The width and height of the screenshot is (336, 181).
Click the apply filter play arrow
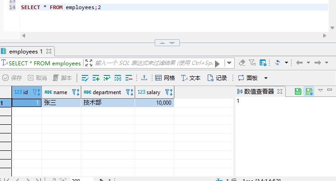[217, 64]
